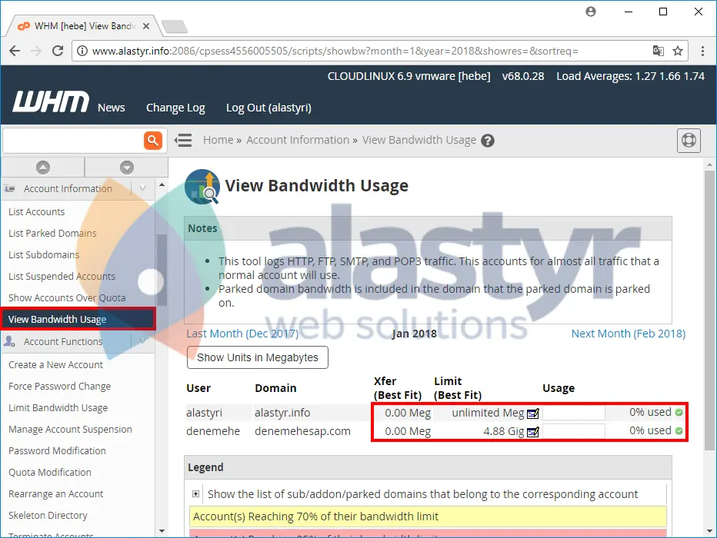Image resolution: width=717 pixels, height=538 pixels.
Task: Open a new browser tab
Action: click(x=175, y=26)
